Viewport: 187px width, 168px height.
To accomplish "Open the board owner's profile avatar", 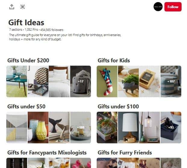I will (x=158, y=7).
